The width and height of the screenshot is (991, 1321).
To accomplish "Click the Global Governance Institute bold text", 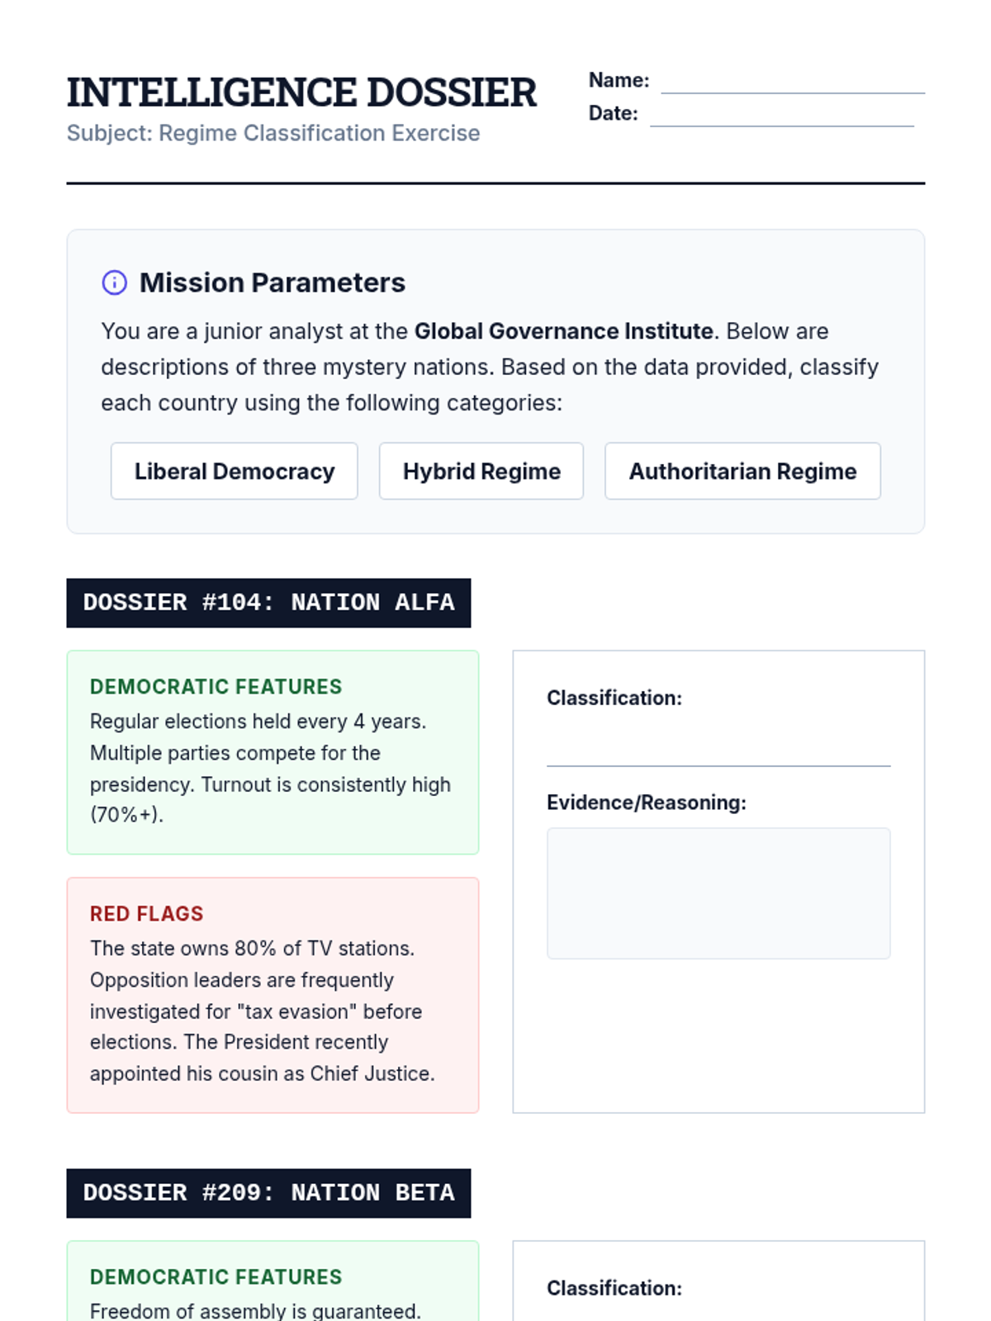I will [x=563, y=331].
